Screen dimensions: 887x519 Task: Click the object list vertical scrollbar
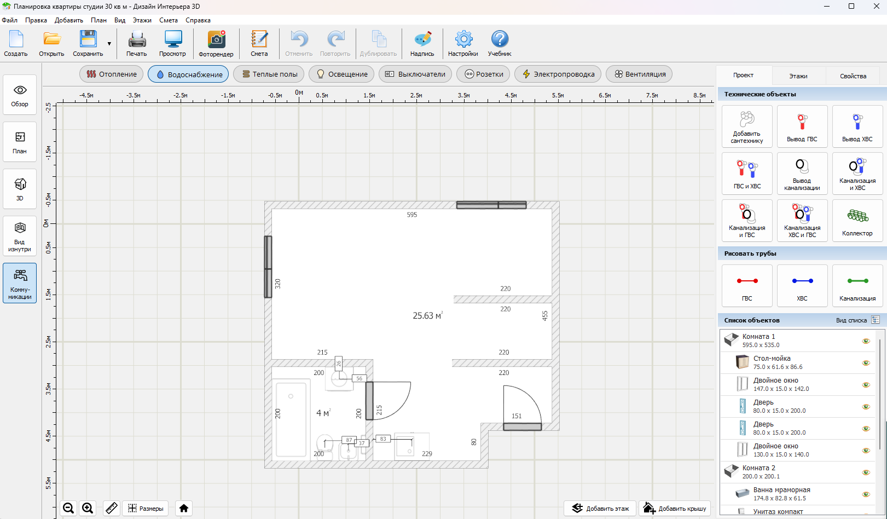880,394
